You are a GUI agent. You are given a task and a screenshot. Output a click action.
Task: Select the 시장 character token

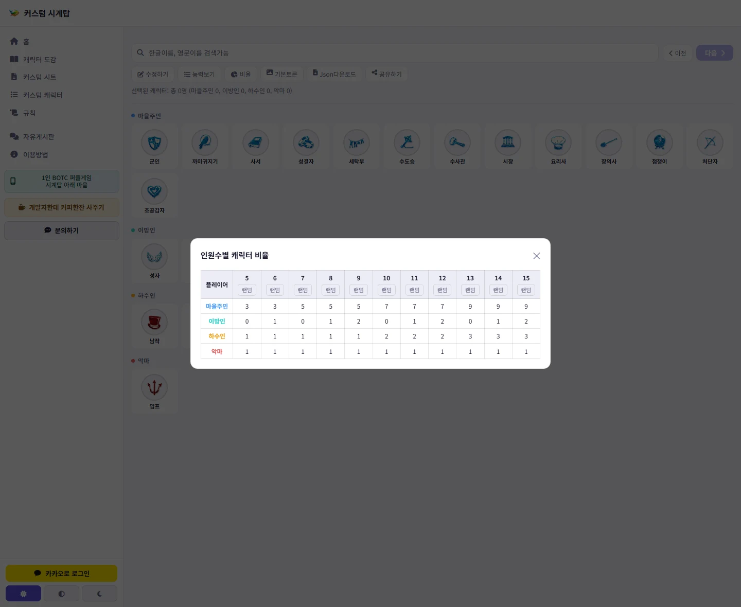click(x=508, y=146)
